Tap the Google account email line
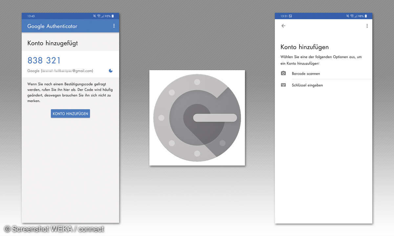The image size is (394, 236). (60, 71)
